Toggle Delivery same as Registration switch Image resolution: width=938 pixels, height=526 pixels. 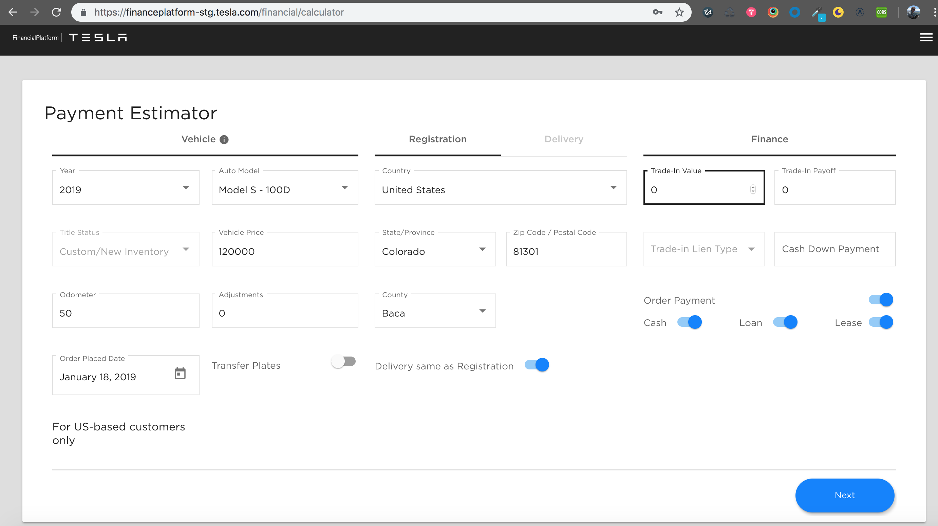click(x=537, y=365)
